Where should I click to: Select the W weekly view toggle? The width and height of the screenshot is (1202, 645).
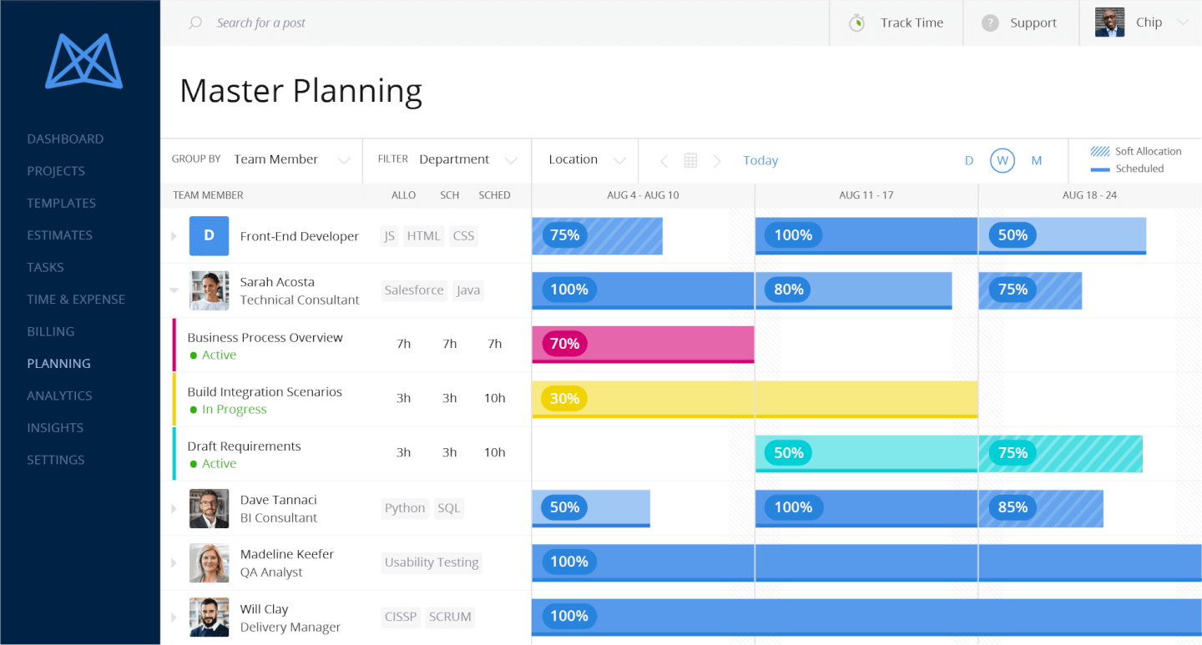click(1002, 160)
